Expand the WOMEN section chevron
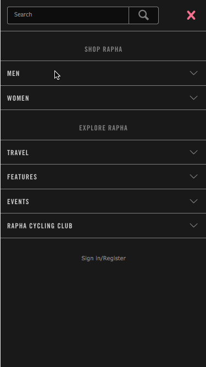This screenshot has width=206, height=367. (x=193, y=97)
